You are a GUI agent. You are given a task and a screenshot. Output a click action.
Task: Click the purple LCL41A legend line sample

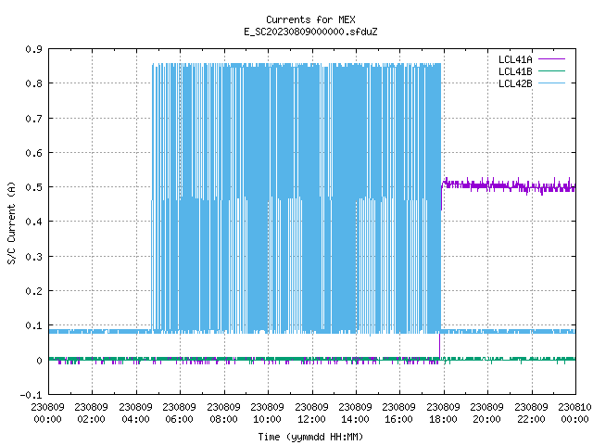point(551,59)
